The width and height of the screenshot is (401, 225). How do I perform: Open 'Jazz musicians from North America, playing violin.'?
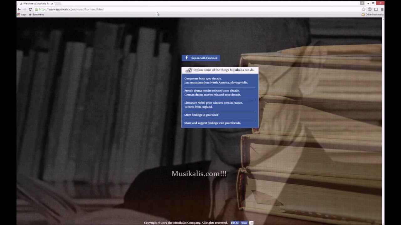click(216, 82)
